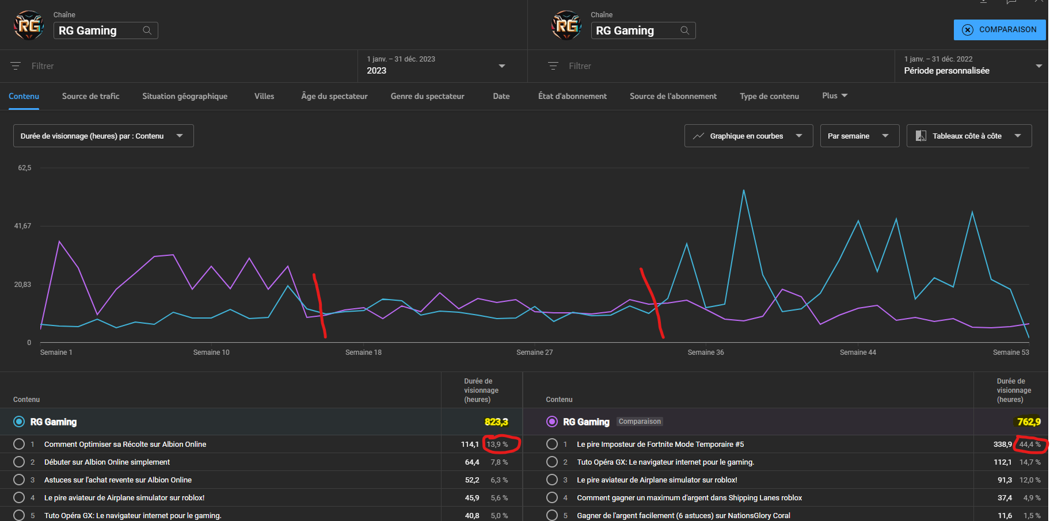Expand the Plus tabs menu
Image resolution: width=1050 pixels, height=521 pixels.
click(835, 96)
